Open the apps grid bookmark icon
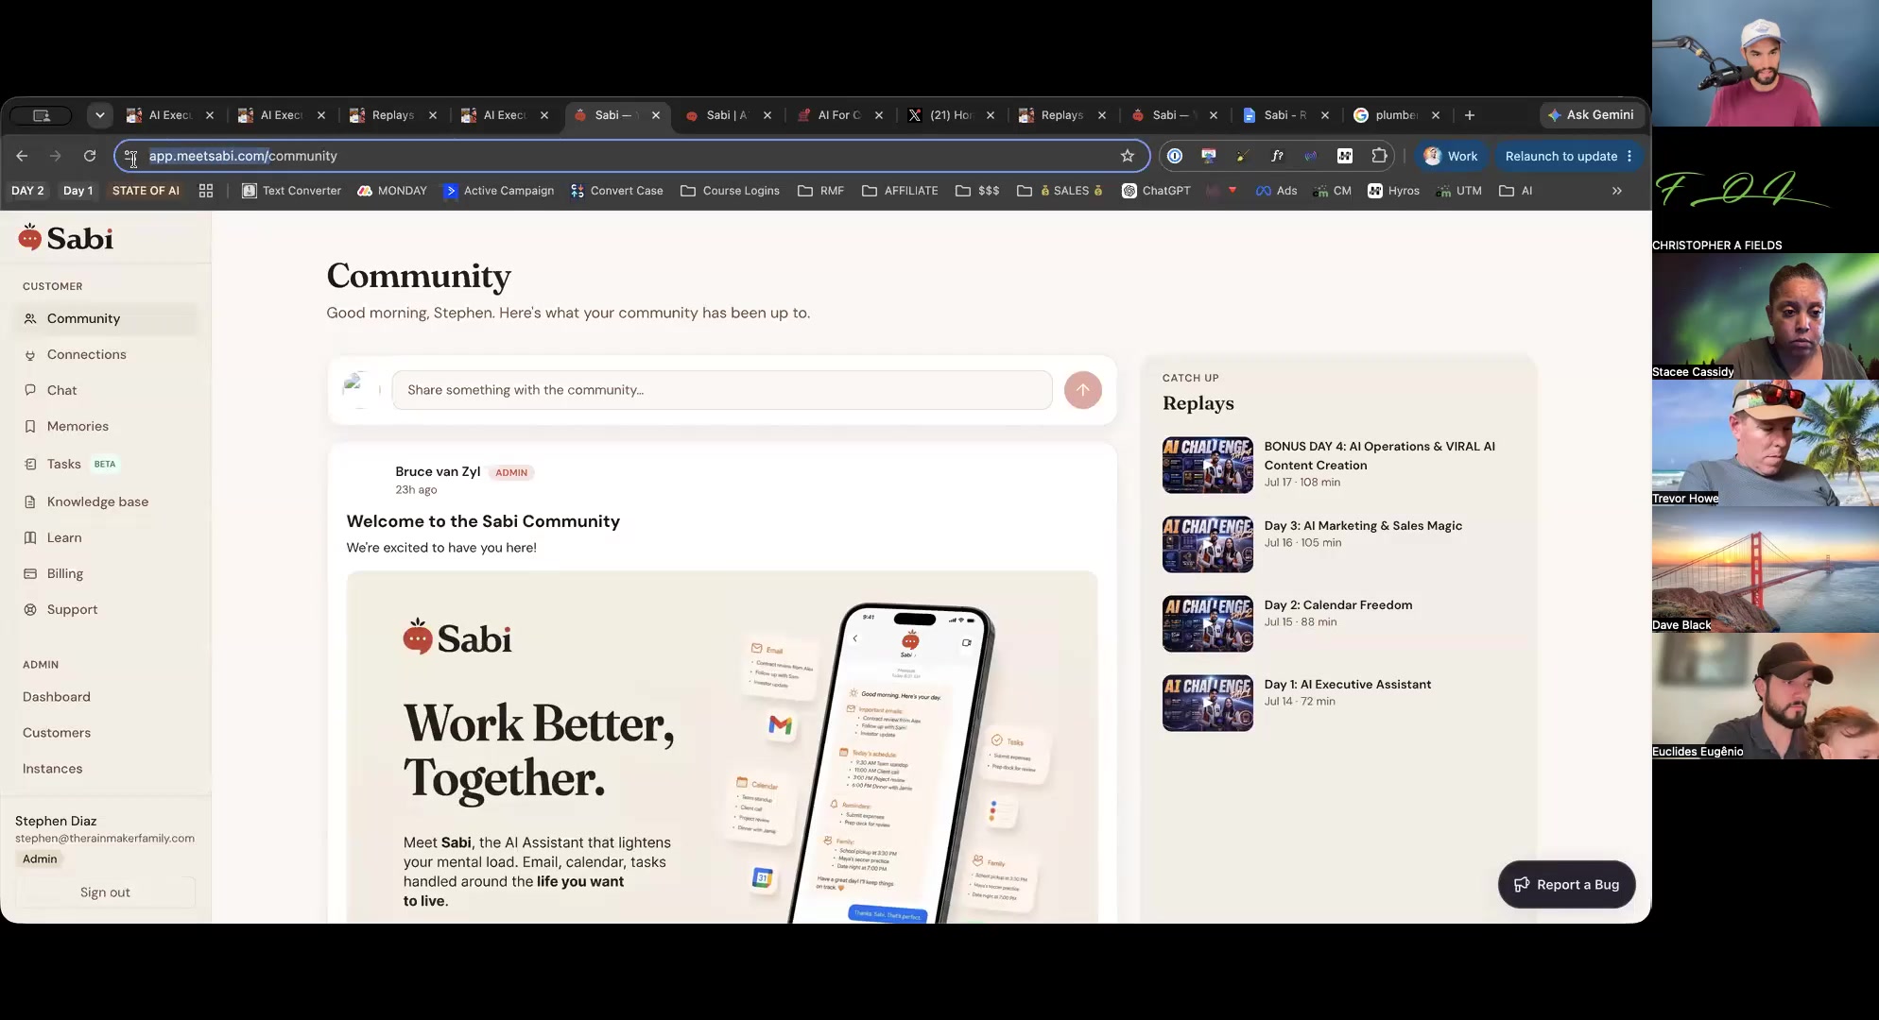 coord(206,191)
